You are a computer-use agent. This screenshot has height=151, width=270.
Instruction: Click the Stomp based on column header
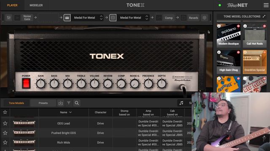124,113
